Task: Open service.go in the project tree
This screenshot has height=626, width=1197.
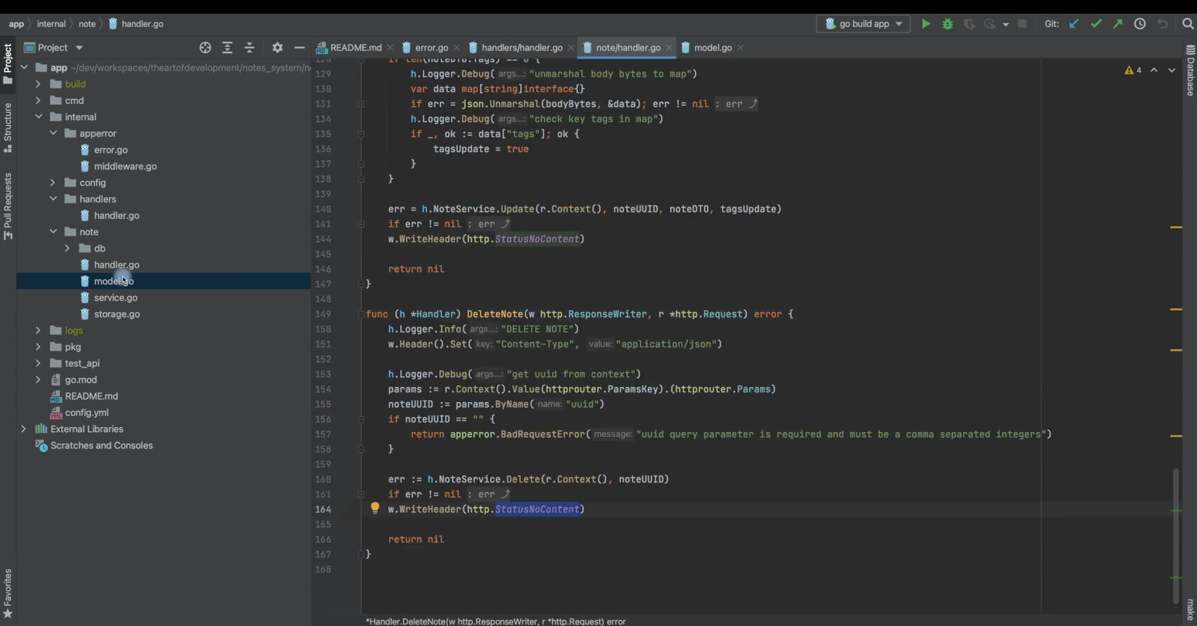Action: 115,298
